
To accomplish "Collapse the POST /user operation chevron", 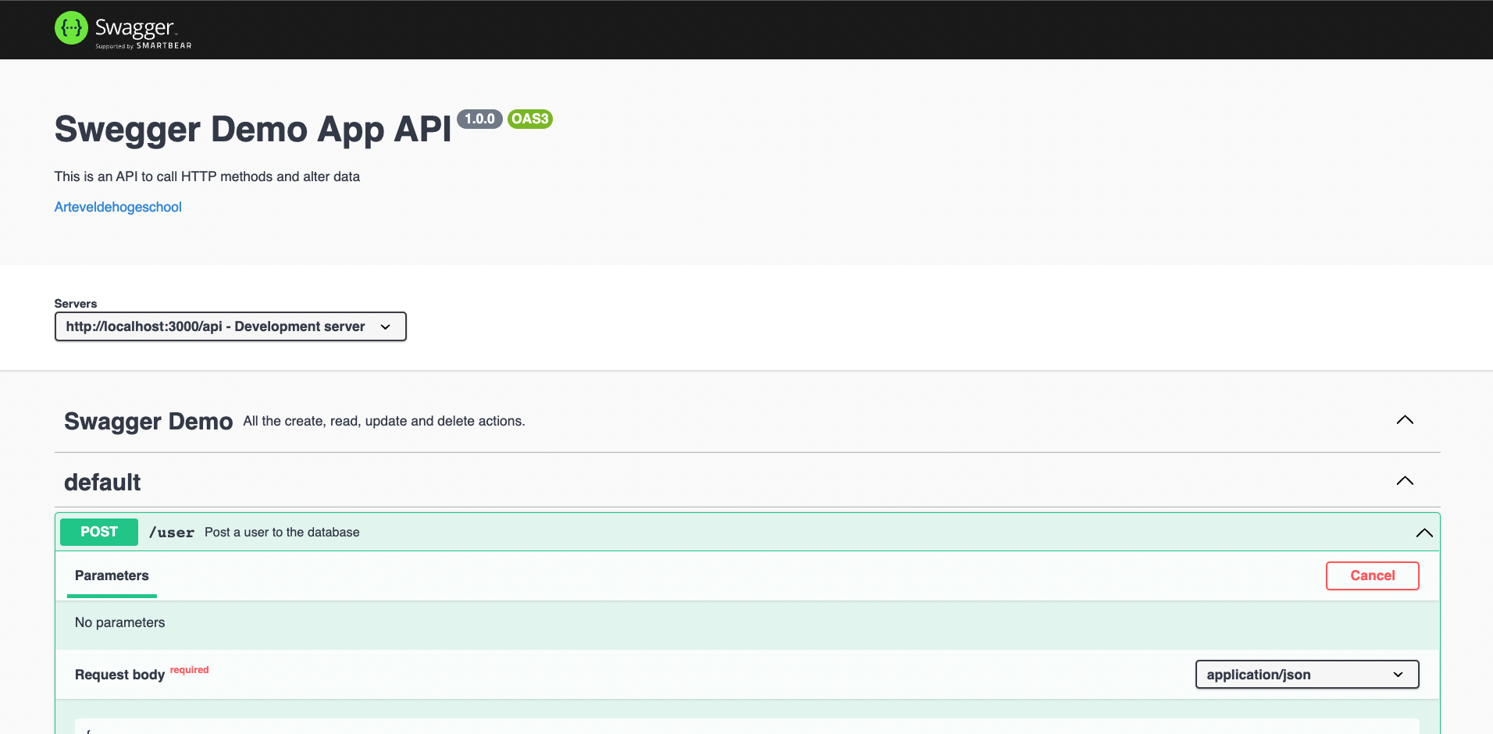I will (x=1424, y=533).
